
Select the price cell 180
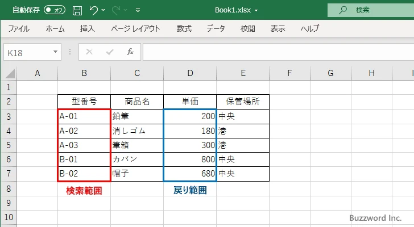tap(190, 131)
